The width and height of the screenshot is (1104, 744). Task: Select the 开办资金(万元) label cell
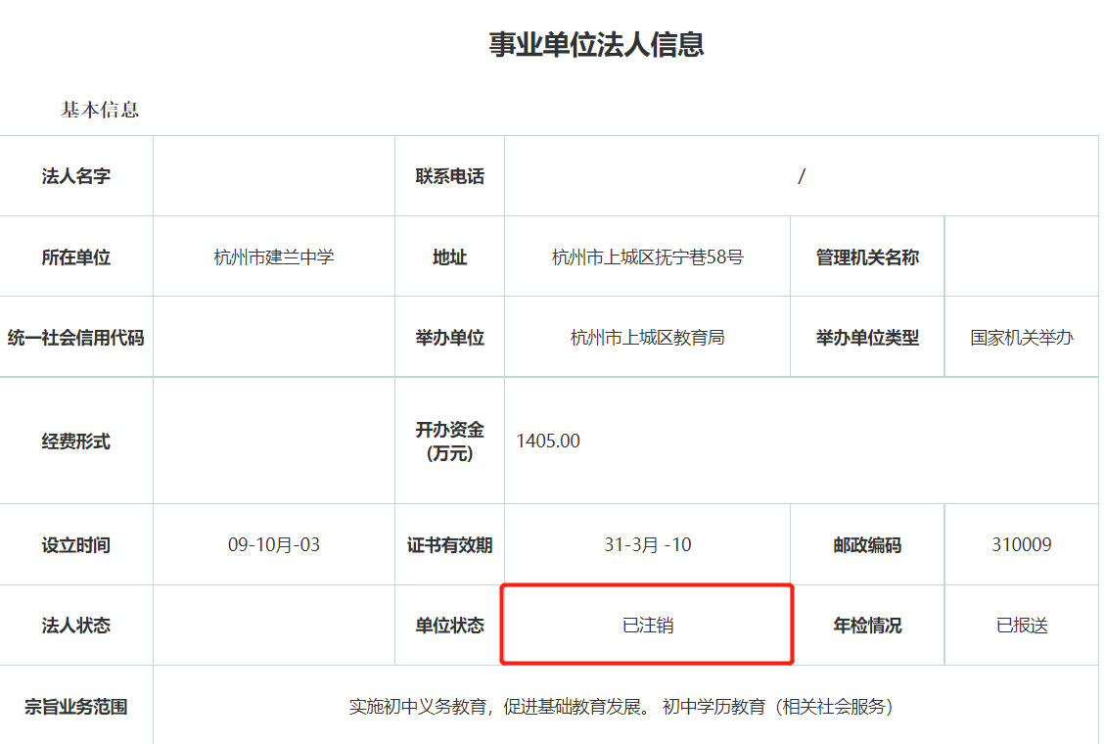point(450,442)
